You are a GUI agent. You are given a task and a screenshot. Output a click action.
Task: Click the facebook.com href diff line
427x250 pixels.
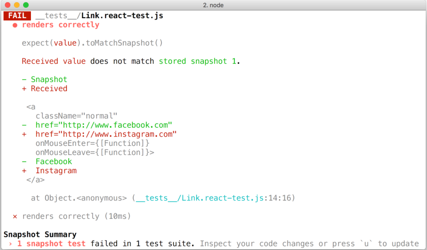point(97,125)
